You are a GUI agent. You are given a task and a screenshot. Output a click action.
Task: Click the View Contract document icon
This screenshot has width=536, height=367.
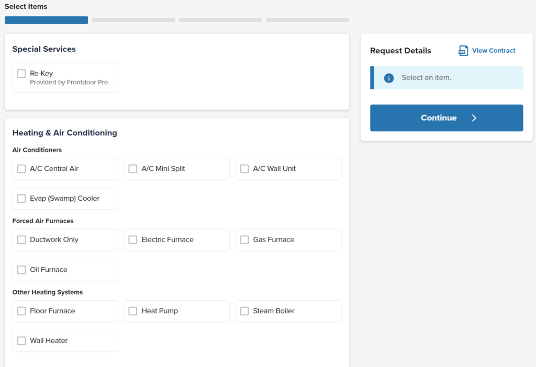463,50
